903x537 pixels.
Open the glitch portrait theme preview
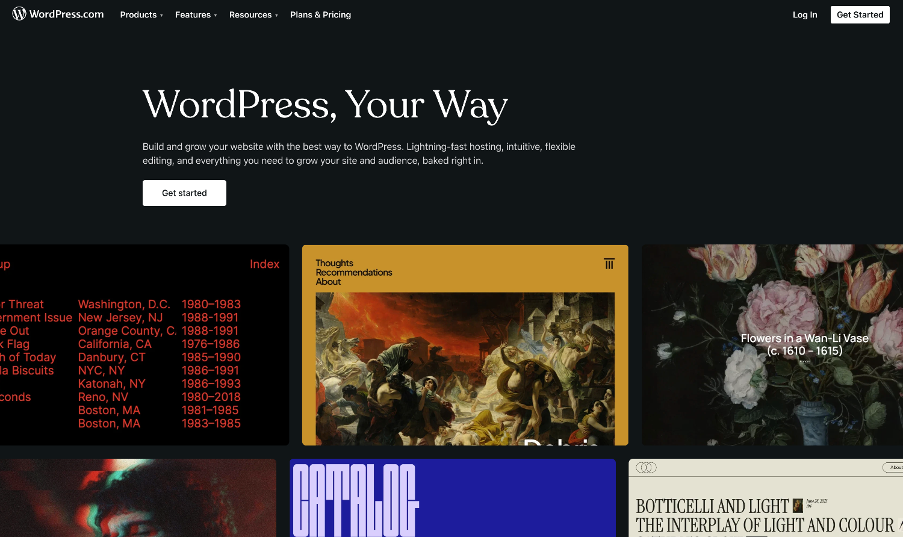[138, 498]
